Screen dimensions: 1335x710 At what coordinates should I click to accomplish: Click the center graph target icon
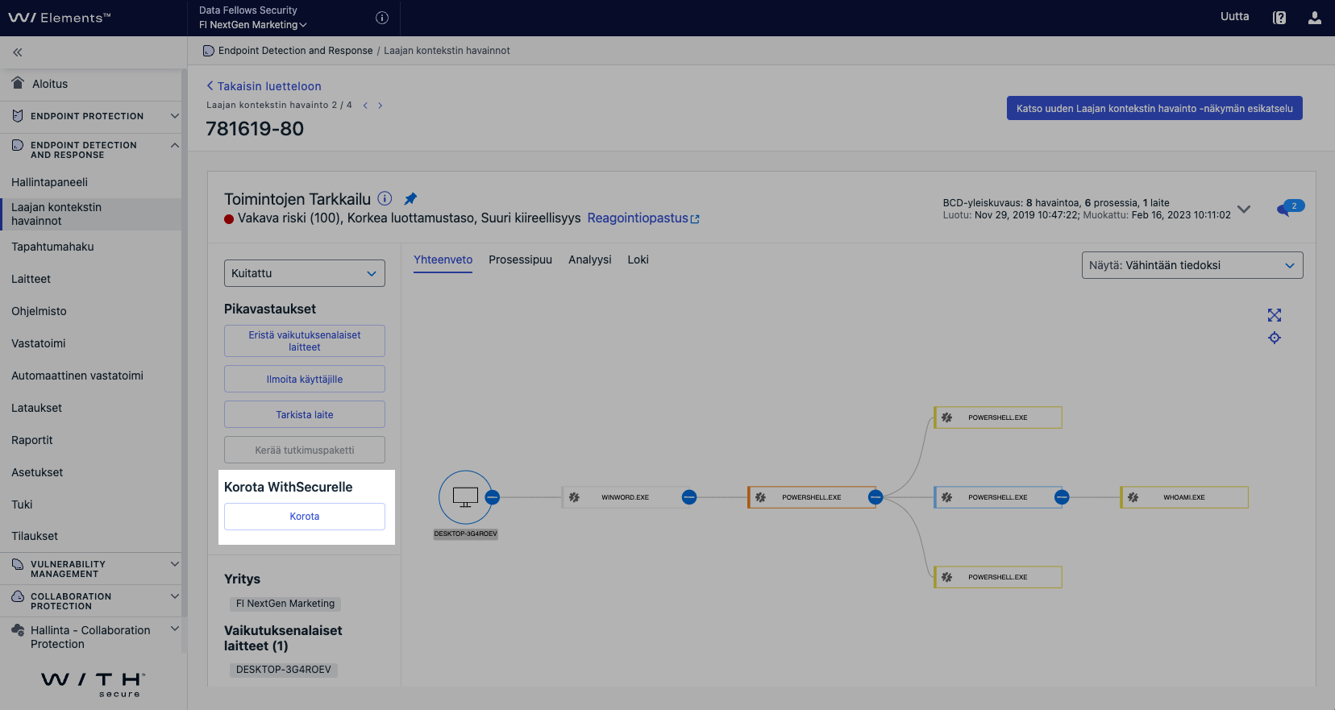1274,338
